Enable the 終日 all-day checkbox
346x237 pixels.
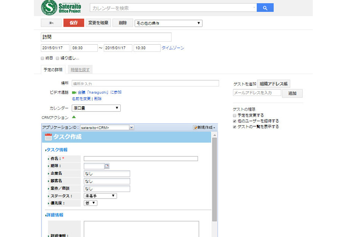pos(43,58)
